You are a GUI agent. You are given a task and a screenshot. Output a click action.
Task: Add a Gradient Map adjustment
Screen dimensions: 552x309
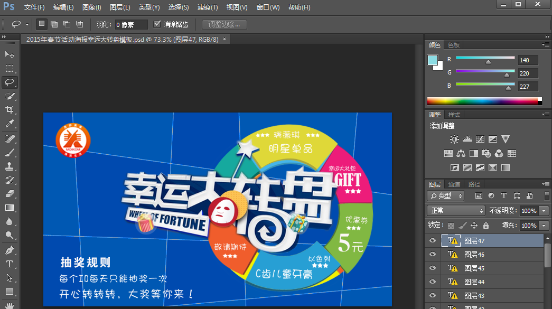(506, 167)
